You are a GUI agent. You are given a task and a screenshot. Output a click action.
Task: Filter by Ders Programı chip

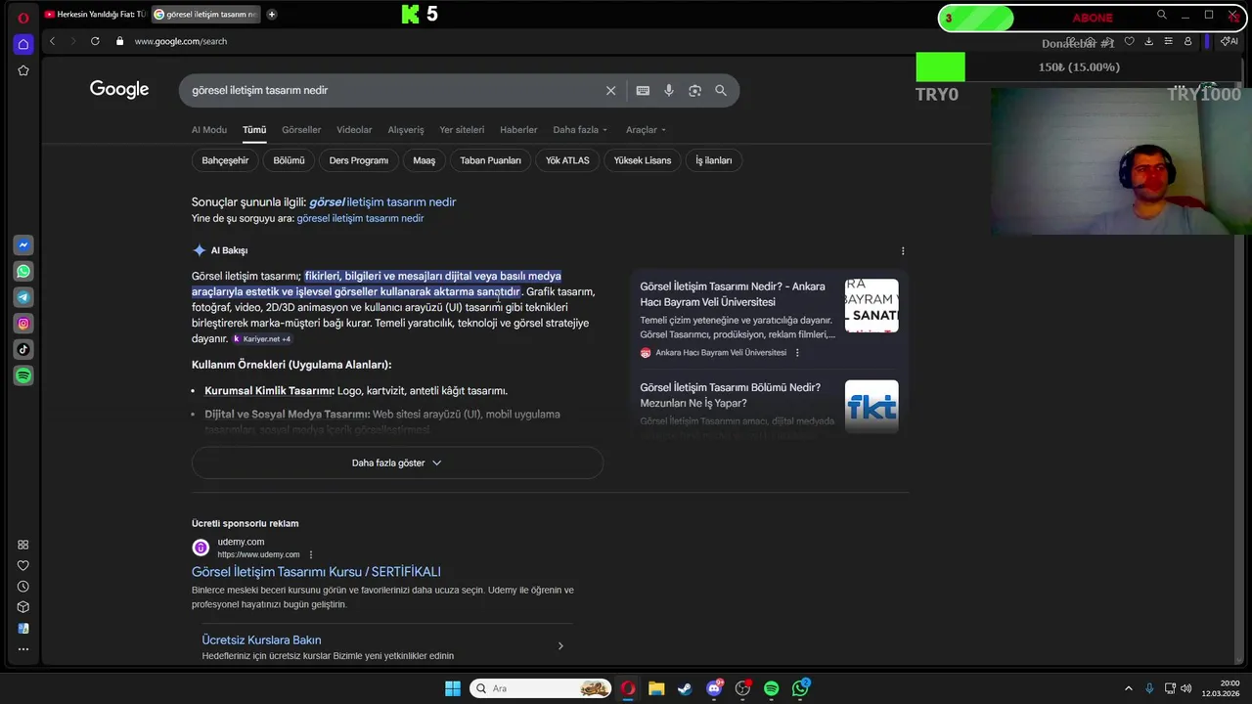click(359, 160)
